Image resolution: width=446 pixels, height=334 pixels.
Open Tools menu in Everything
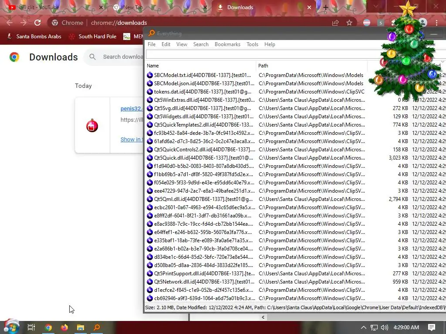tap(252, 44)
